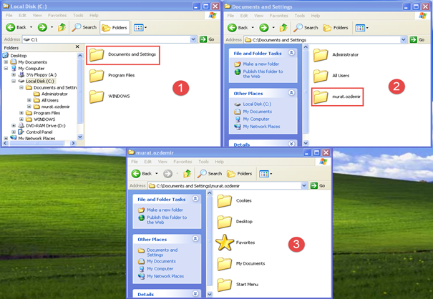Collapse Other Places in Documents and Settings window
Viewport: 433px width, 299px height.
(x=291, y=93)
